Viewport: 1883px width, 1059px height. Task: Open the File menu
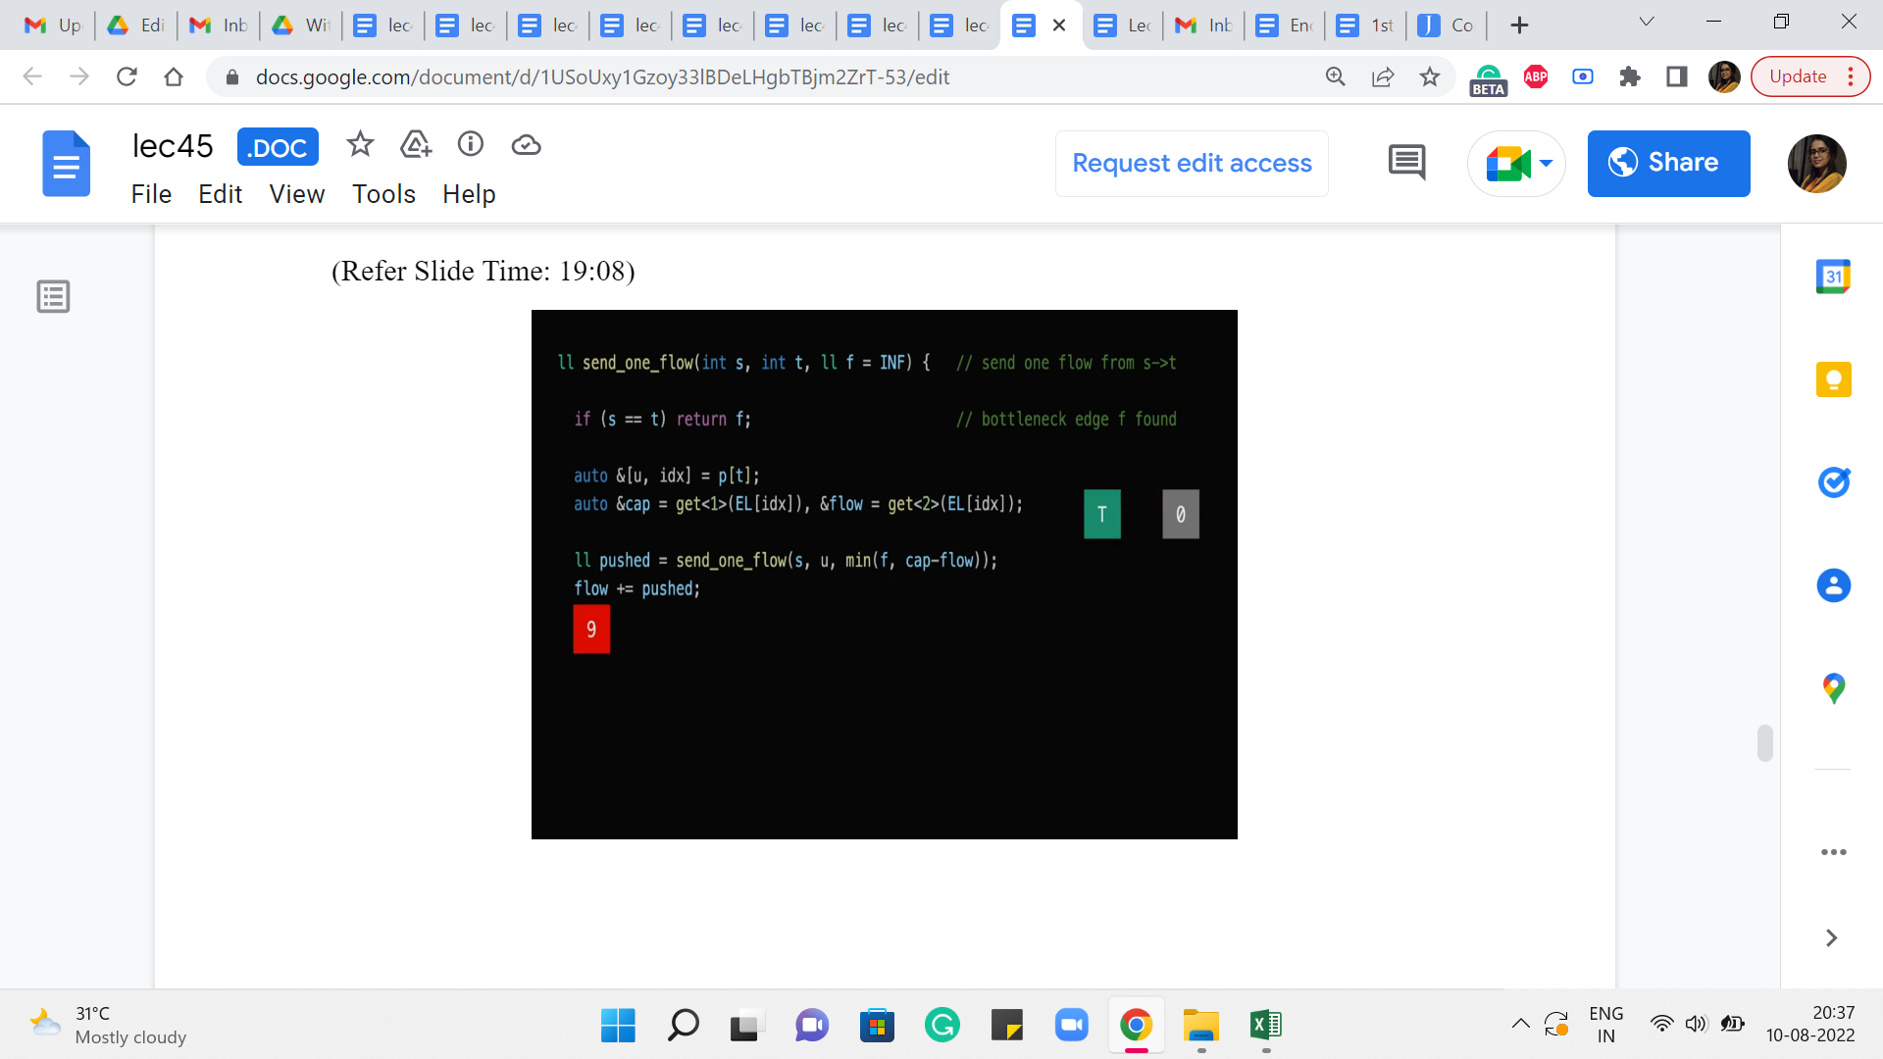tap(151, 194)
